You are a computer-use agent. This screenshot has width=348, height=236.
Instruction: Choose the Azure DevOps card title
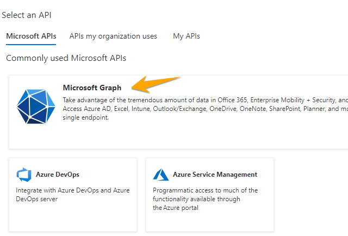coord(58,175)
